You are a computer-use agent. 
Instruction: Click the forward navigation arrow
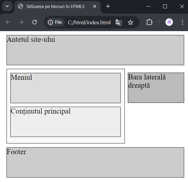click(x=21, y=22)
